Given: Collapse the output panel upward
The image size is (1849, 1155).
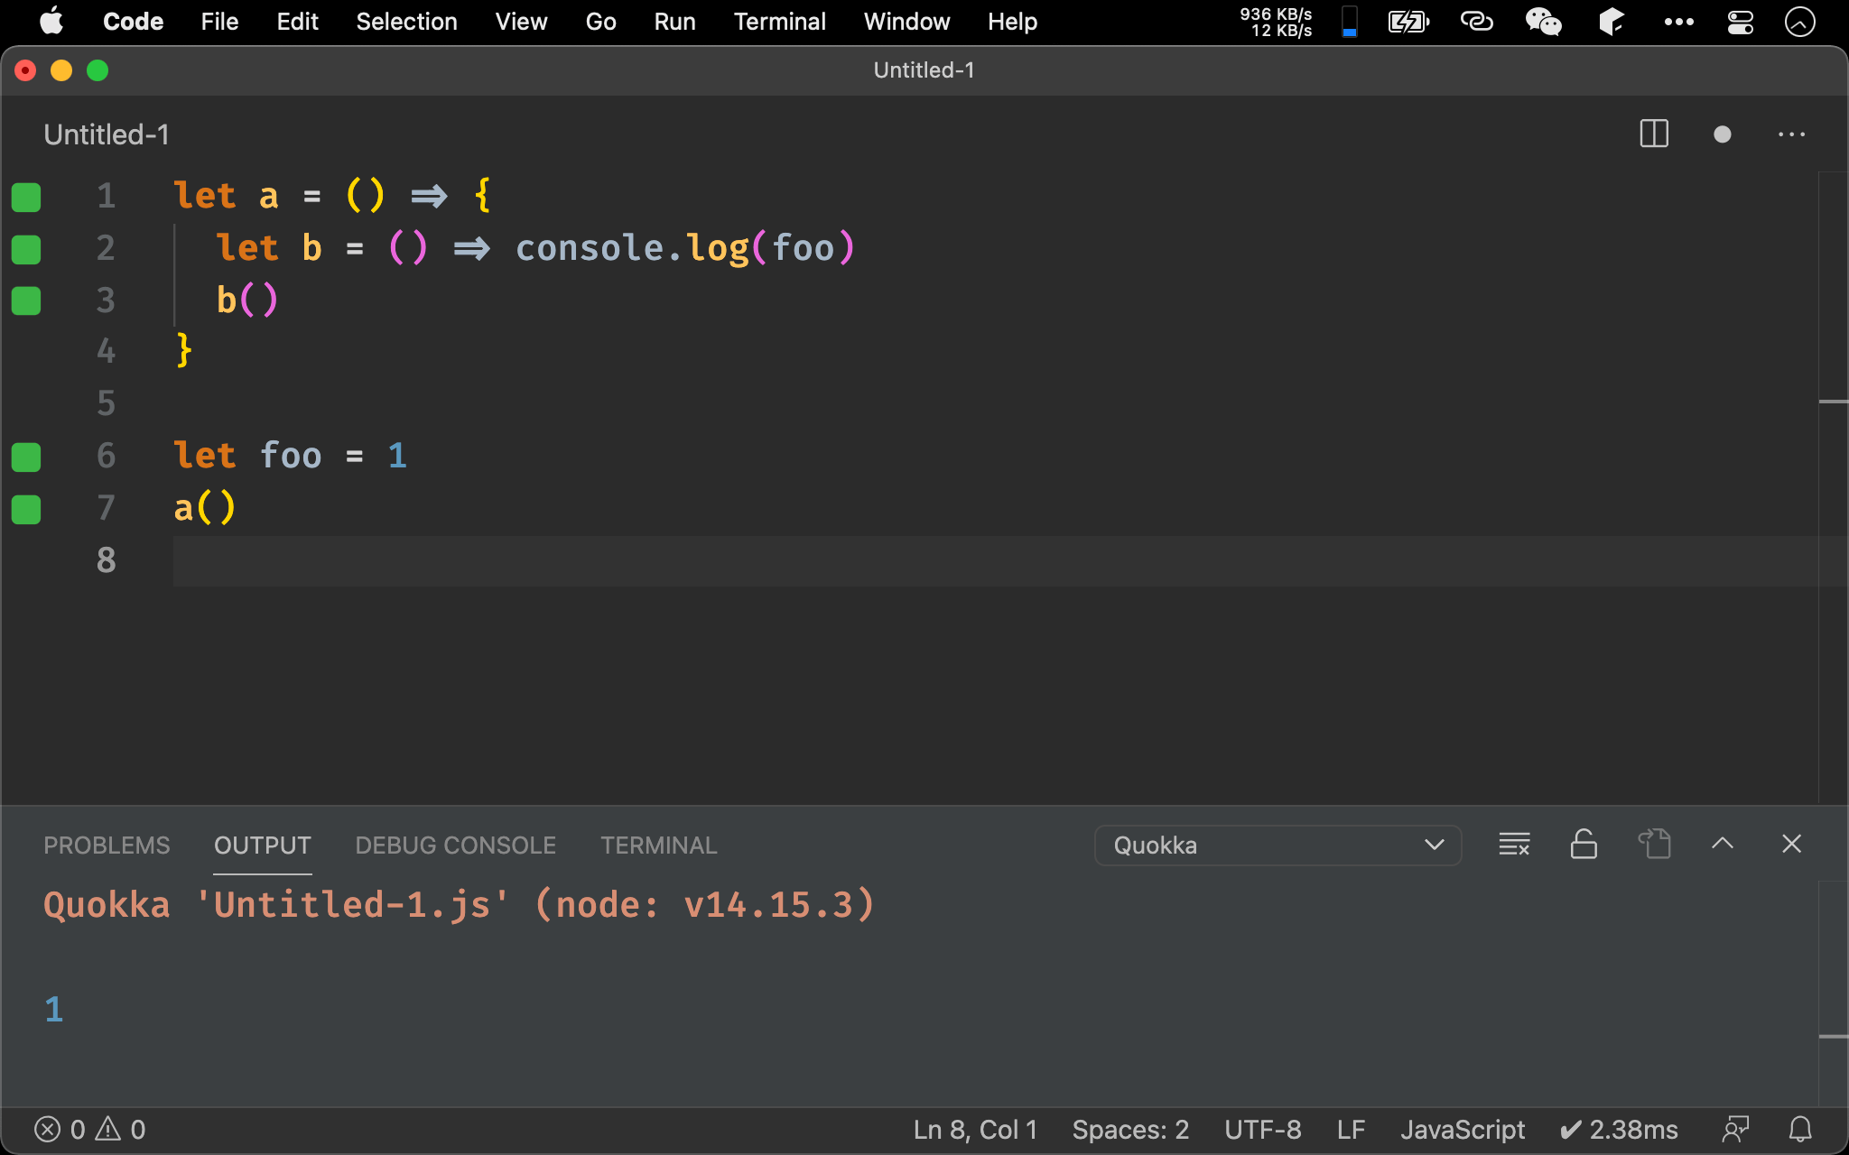Looking at the screenshot, I should (x=1723, y=842).
